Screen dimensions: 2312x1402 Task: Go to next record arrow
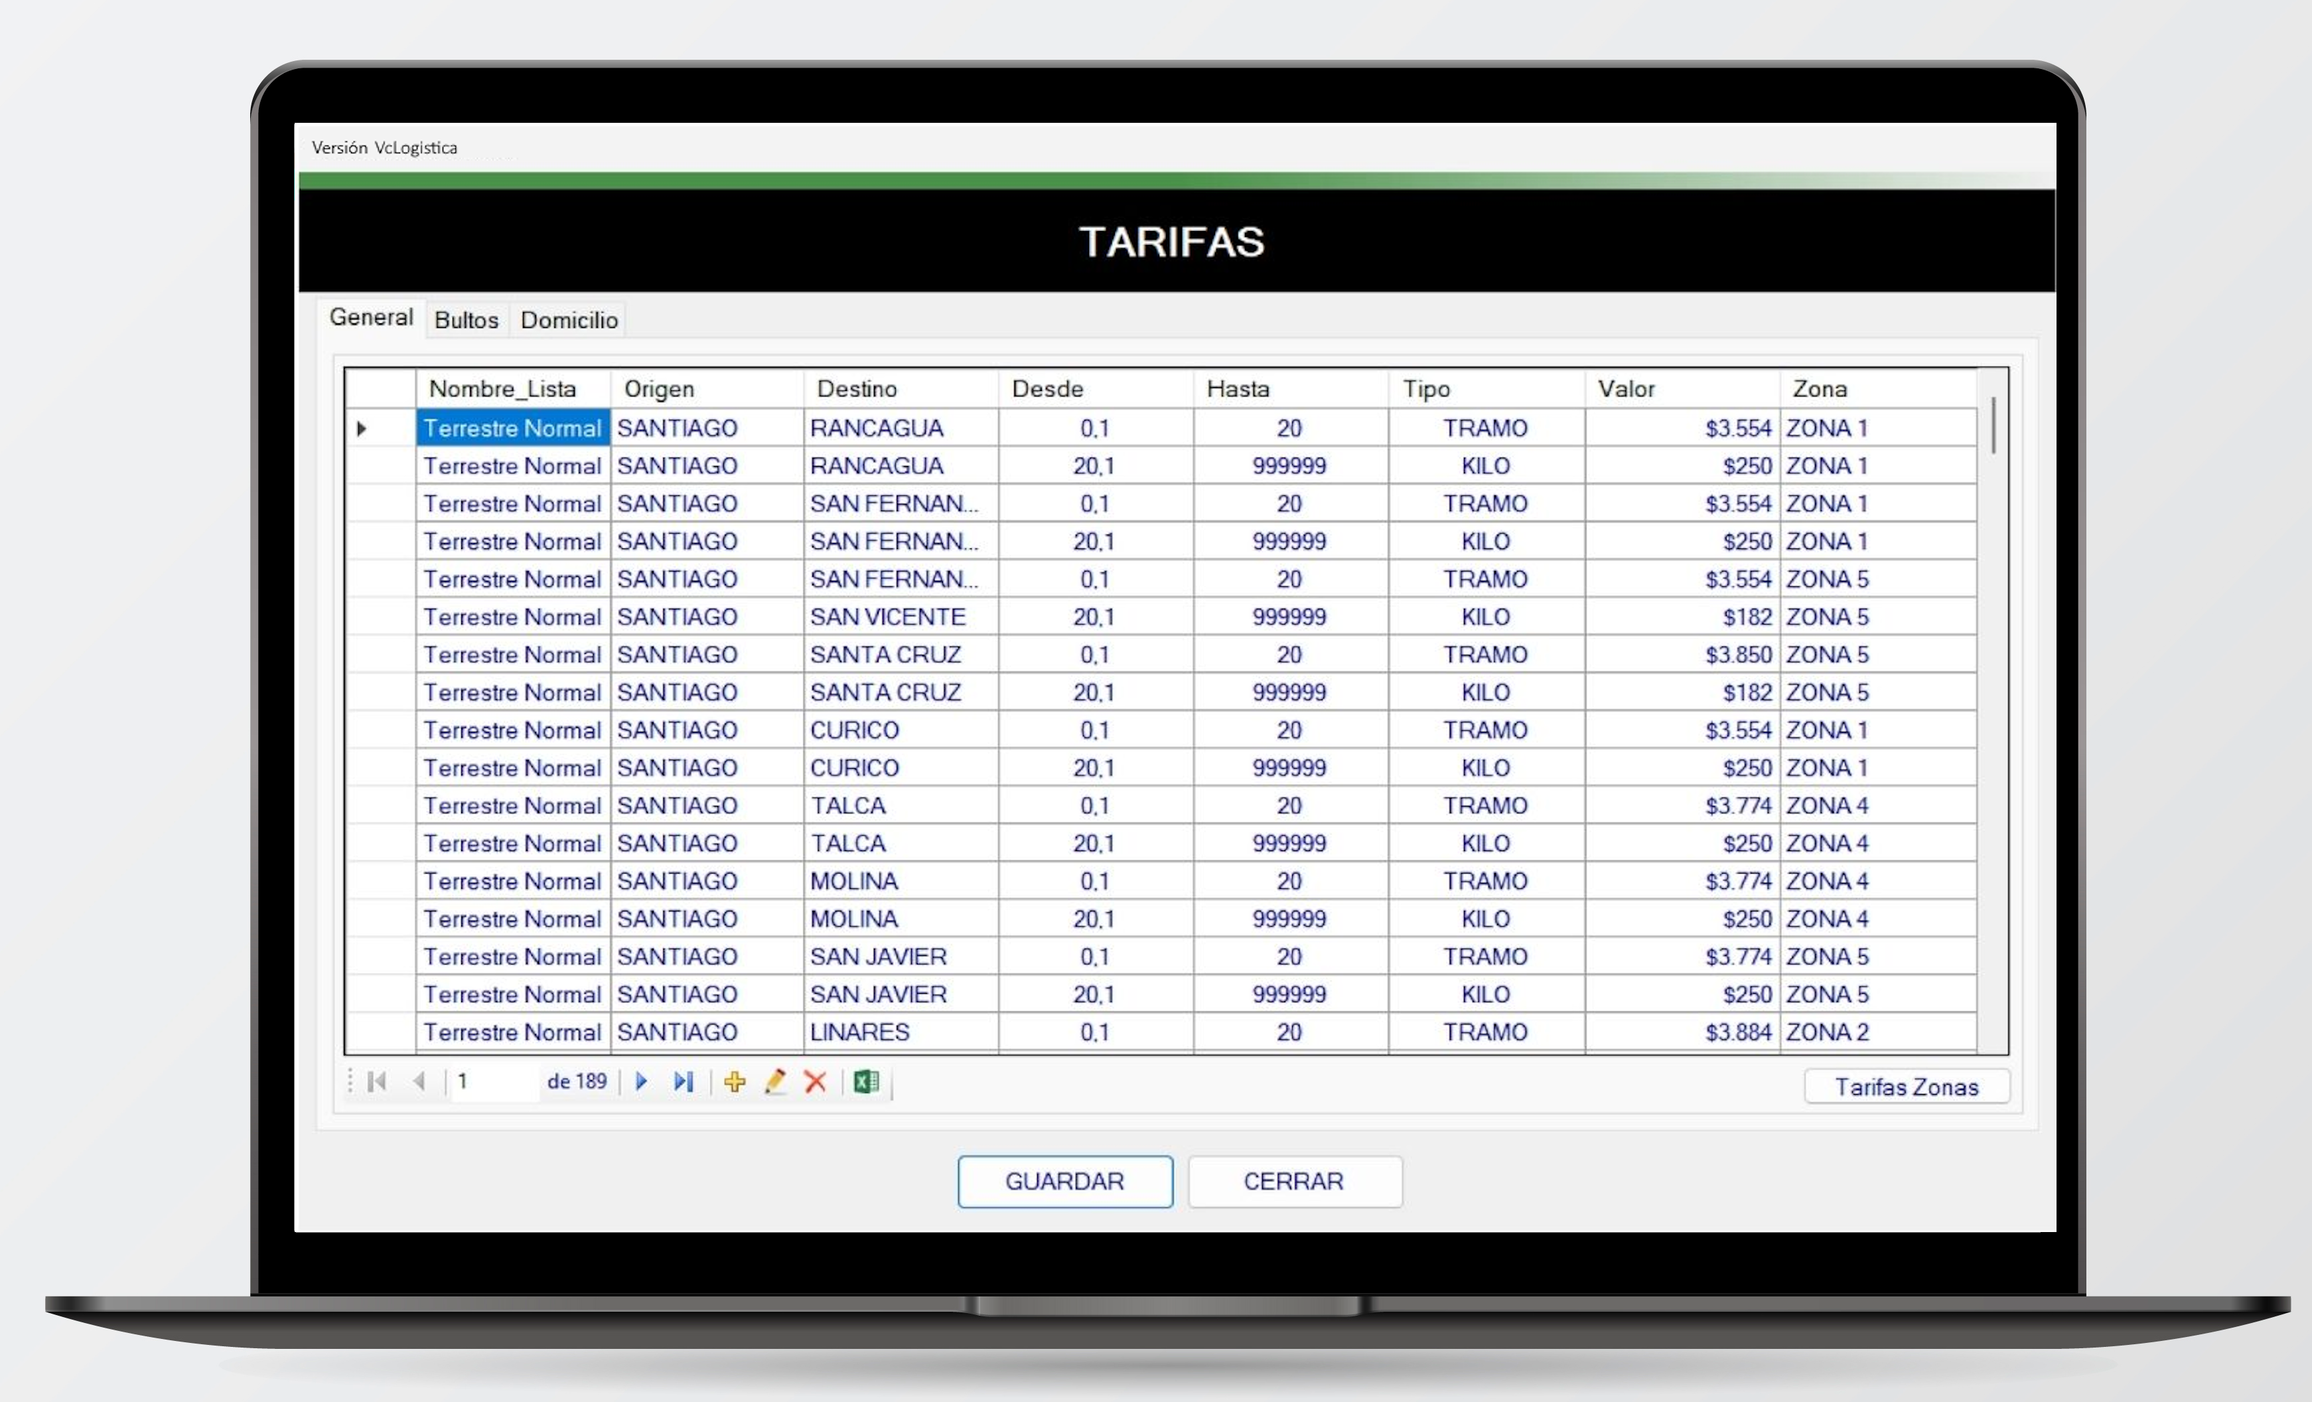tap(642, 1082)
